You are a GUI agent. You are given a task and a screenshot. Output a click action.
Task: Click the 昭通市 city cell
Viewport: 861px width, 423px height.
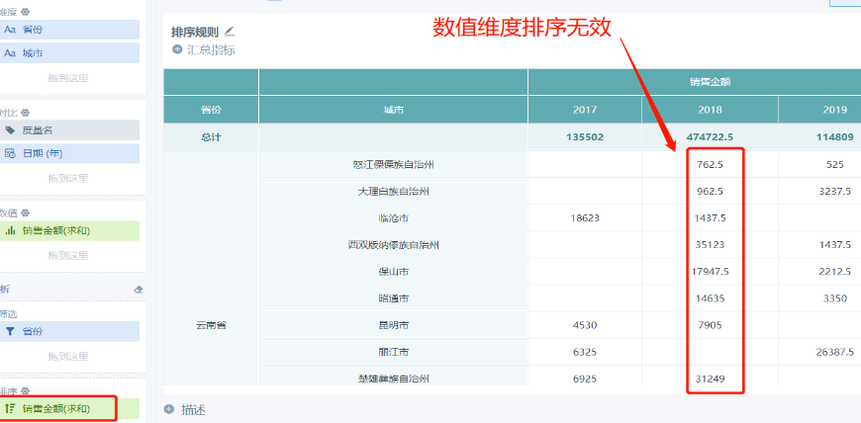pyautogui.click(x=393, y=298)
